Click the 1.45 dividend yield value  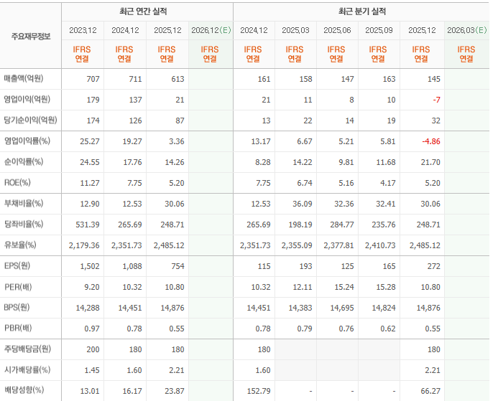point(92,370)
